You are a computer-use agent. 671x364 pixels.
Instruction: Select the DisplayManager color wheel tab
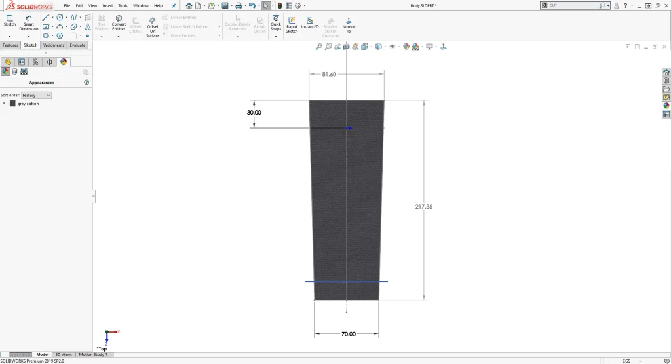pos(64,62)
